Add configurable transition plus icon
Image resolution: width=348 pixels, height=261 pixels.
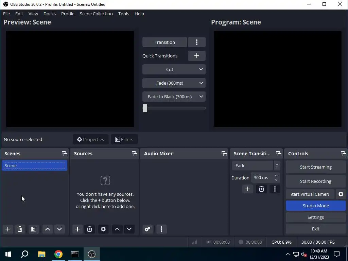click(x=248, y=189)
